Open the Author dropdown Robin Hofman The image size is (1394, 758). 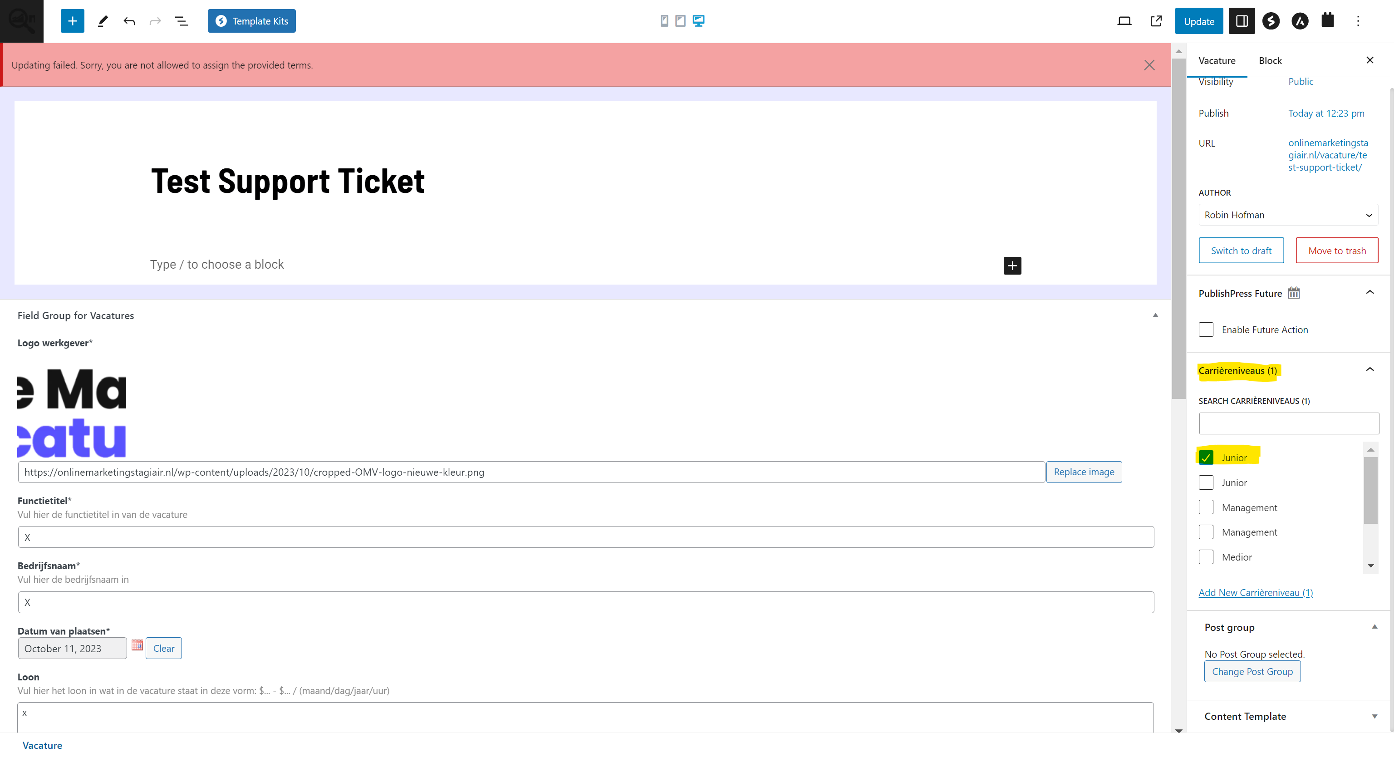[1288, 215]
